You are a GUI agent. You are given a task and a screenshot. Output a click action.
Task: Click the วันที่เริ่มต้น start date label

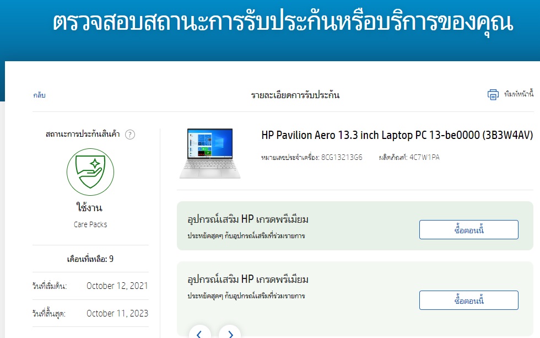(50, 286)
